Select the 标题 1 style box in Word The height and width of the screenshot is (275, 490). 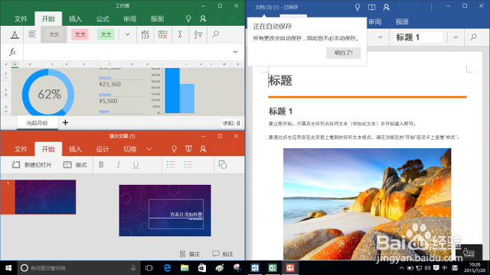(418, 37)
